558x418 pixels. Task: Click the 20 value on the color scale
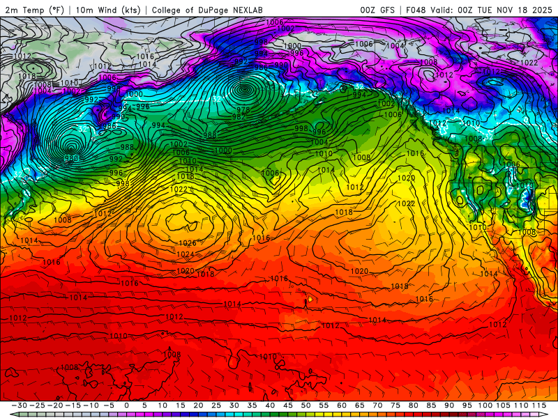click(x=198, y=405)
